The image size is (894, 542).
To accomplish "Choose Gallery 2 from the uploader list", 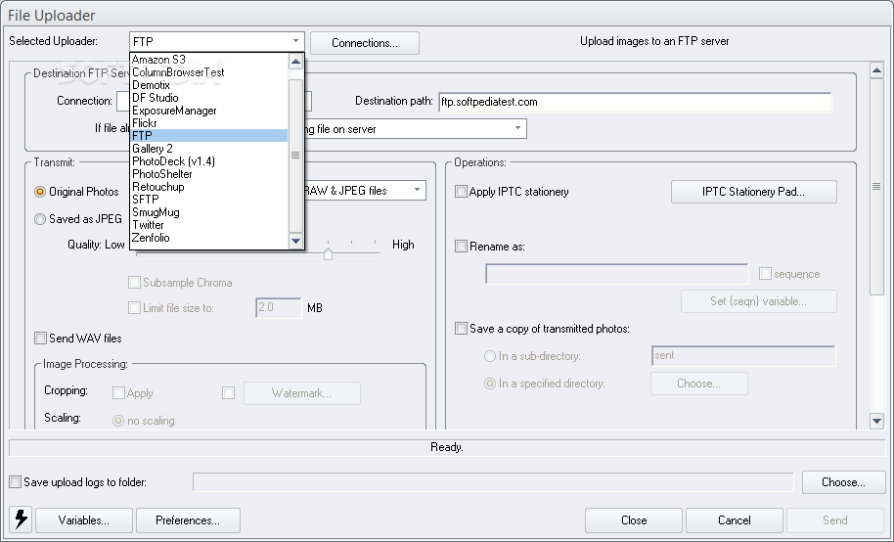I will pyautogui.click(x=208, y=149).
